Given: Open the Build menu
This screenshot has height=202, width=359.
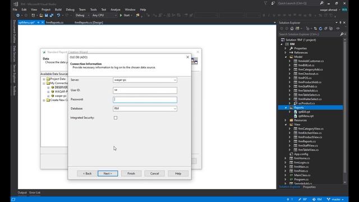Looking at the screenshot, I should (58, 10).
